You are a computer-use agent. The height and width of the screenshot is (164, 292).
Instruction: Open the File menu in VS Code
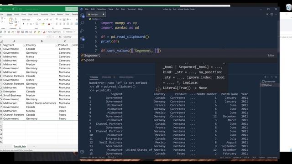tap(87, 9)
